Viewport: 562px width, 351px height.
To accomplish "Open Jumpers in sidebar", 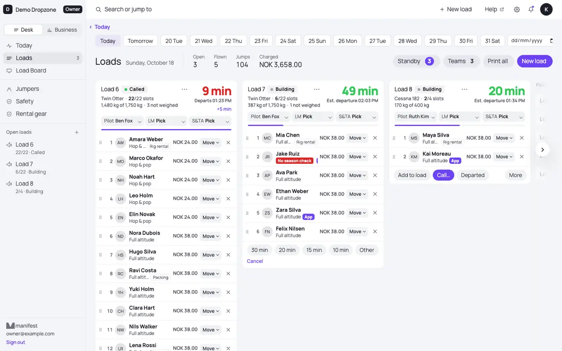I will point(43,89).
